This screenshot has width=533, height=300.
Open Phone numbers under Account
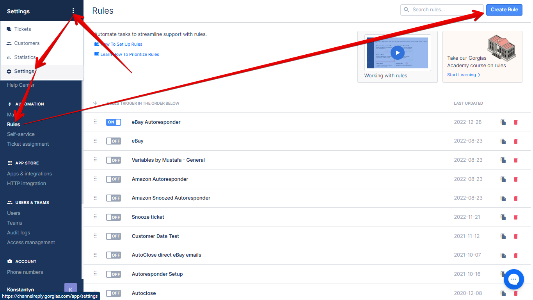click(25, 272)
